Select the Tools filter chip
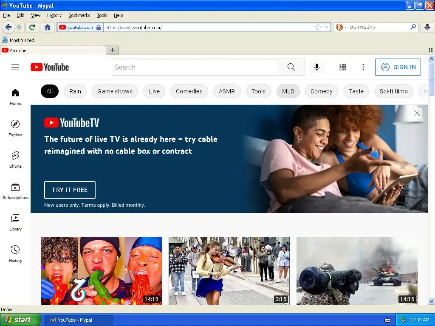This screenshot has height=326, width=435. click(x=259, y=91)
